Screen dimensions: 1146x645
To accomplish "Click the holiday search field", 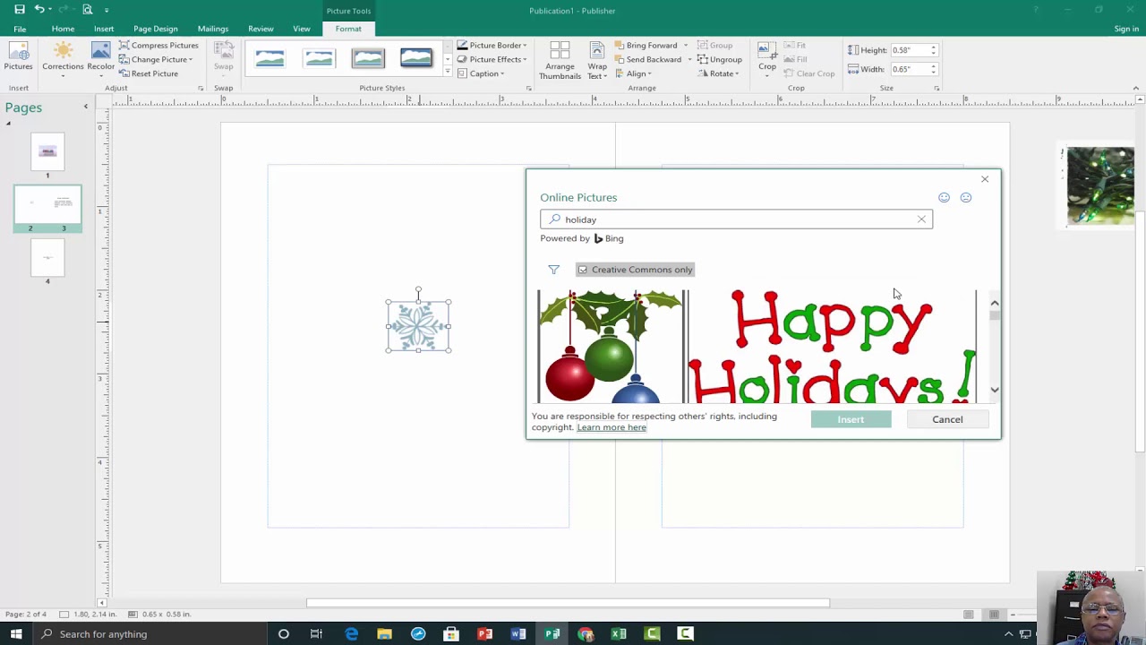I will 736,219.
